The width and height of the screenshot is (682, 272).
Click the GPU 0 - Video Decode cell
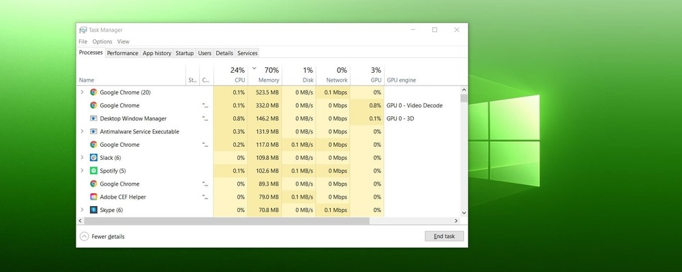415,105
